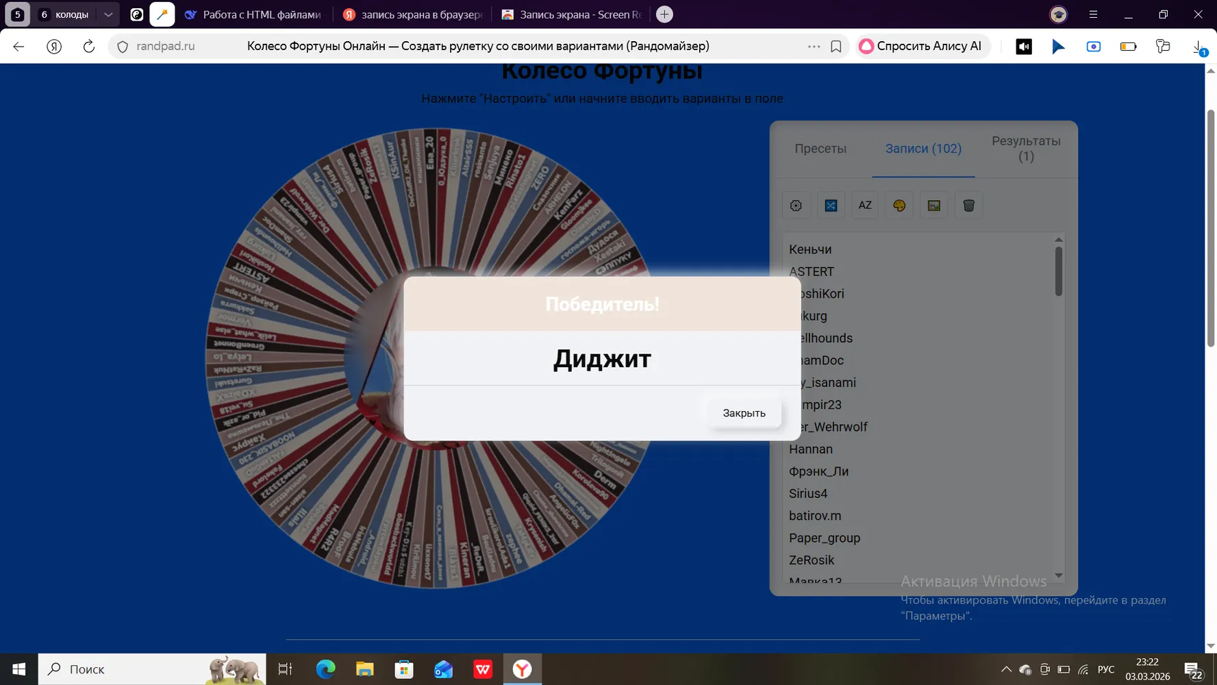Reload the page with the refresh icon
This screenshot has width=1217, height=685.
[x=89, y=47]
